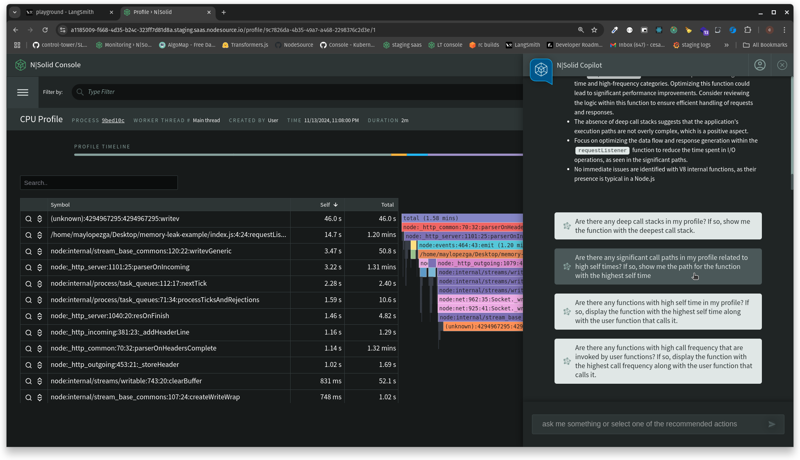Select the node:net:962:35:Socket flame frame
Screen dimensions: 800x460
click(x=480, y=300)
